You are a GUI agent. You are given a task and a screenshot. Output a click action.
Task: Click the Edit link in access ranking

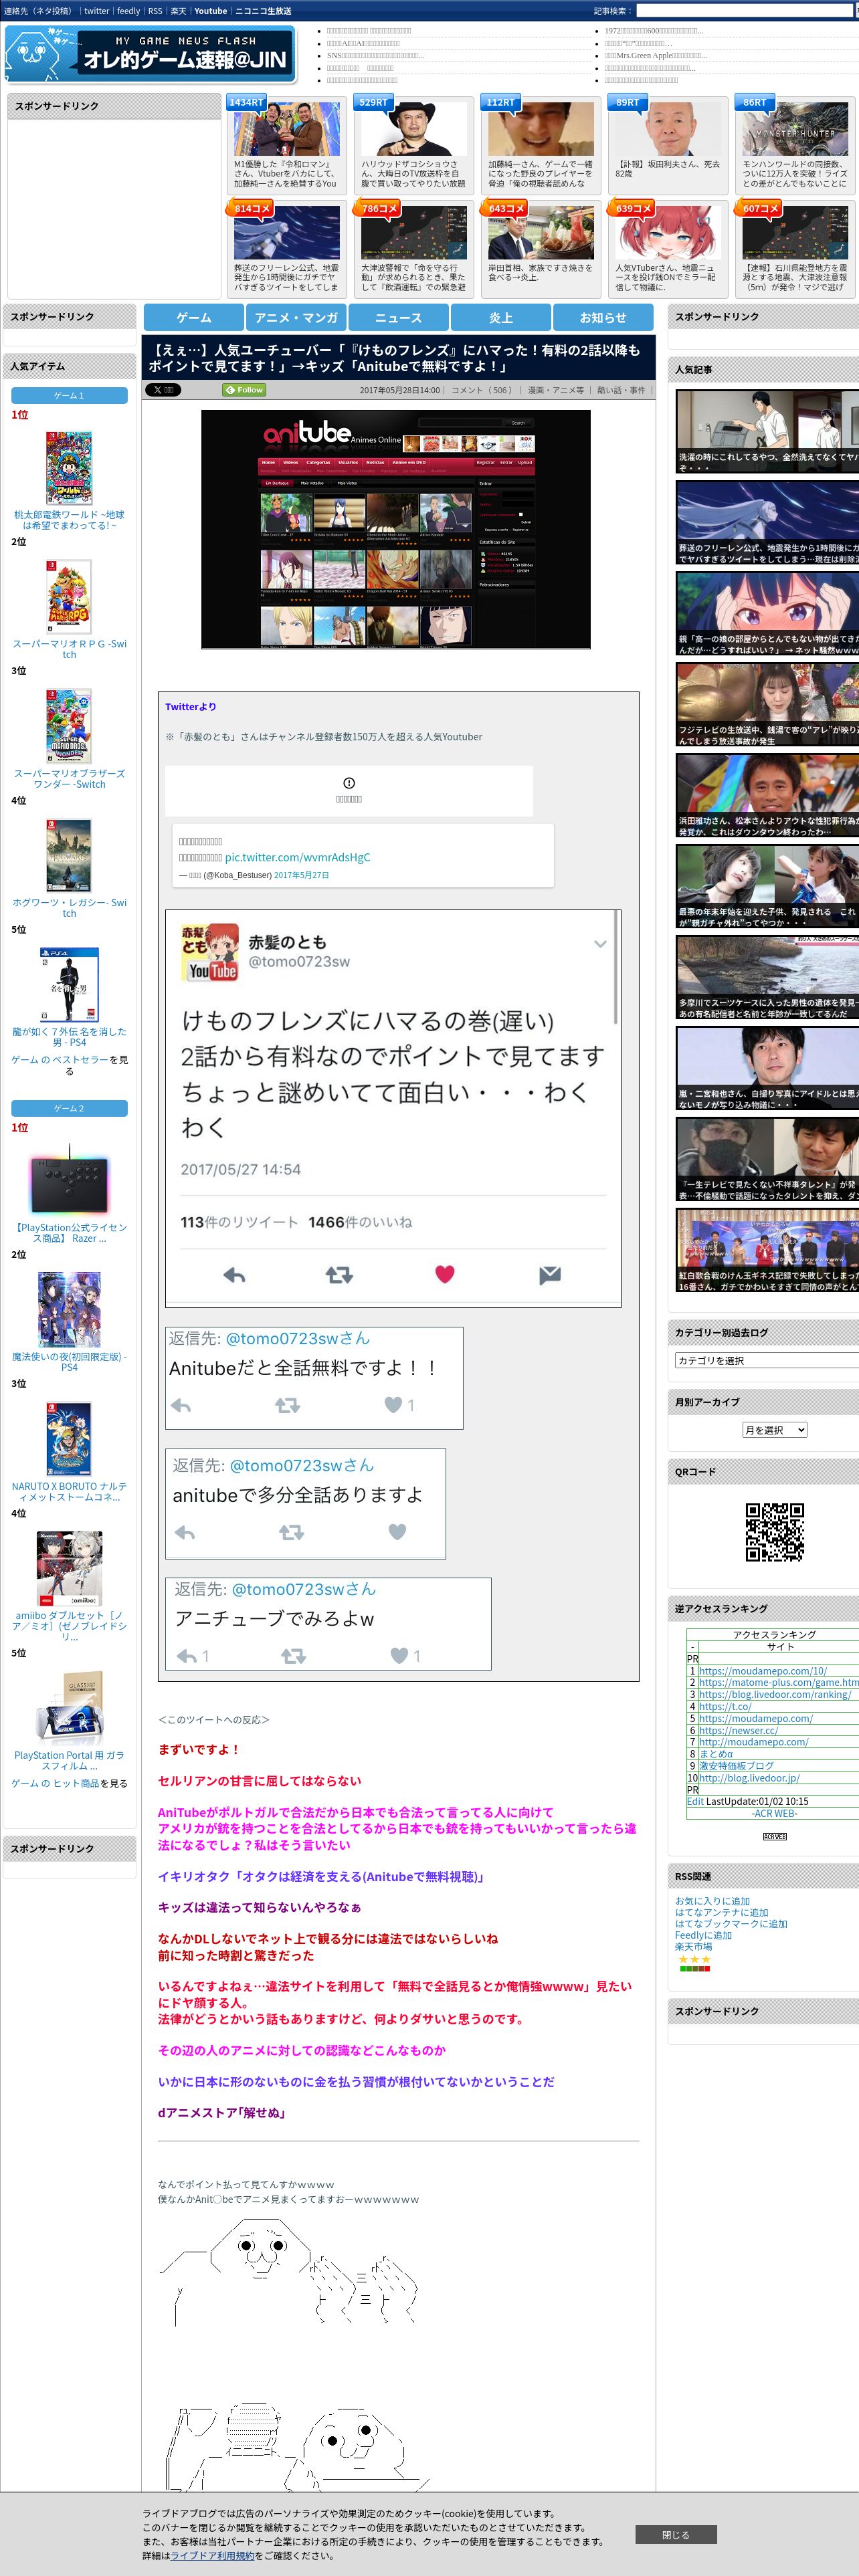pyautogui.click(x=695, y=1801)
